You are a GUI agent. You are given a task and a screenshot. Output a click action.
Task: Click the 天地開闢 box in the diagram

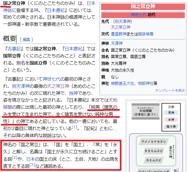point(145,111)
